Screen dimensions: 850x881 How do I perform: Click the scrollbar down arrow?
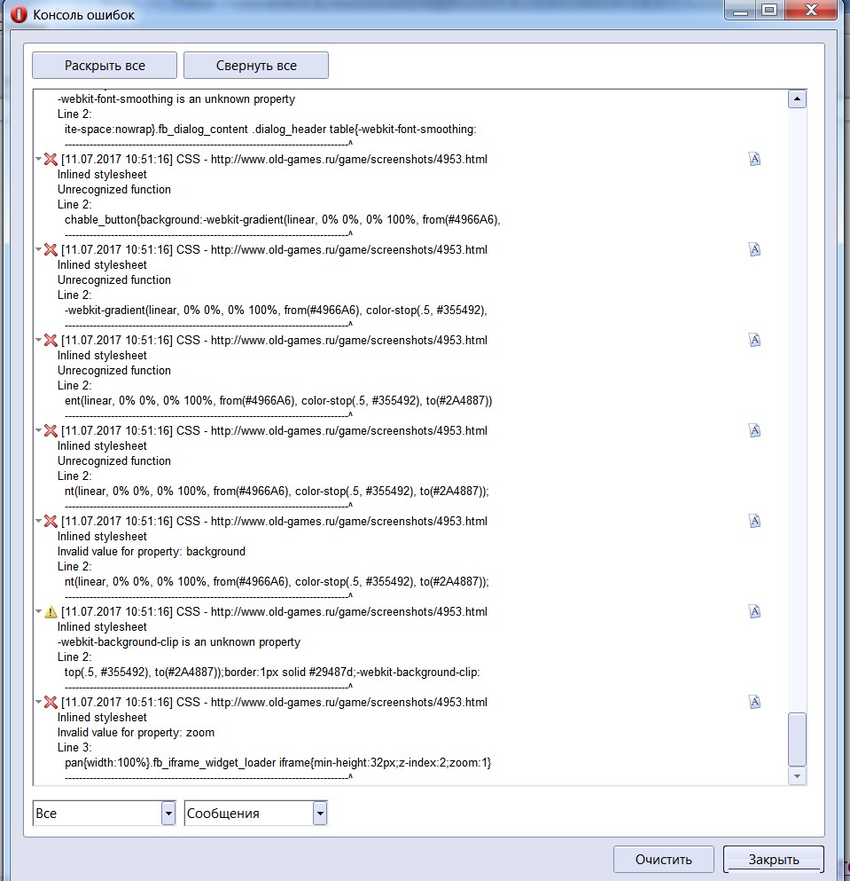coord(797,776)
